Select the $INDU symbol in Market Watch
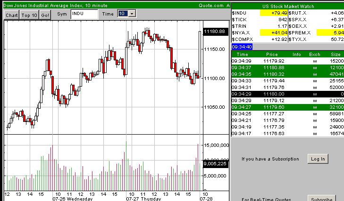344x201 pixels. [239, 13]
